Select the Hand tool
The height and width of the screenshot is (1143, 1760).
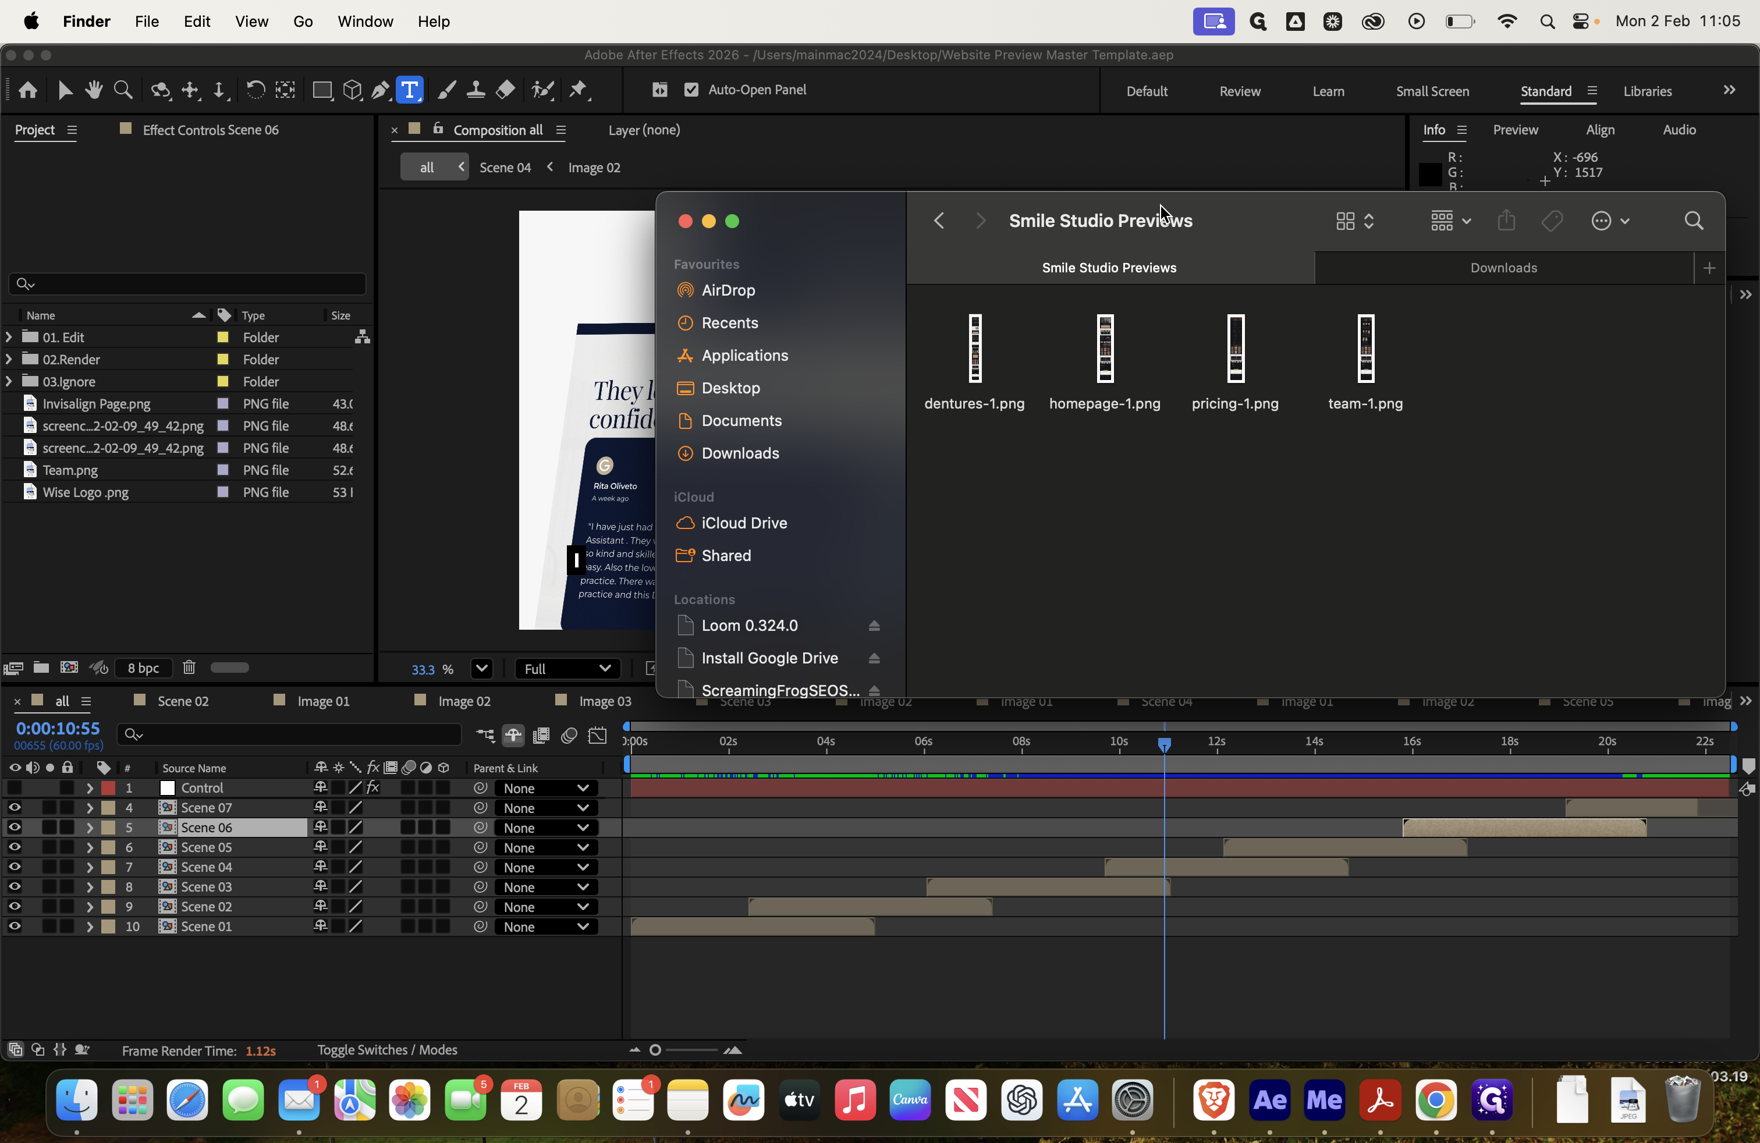(94, 90)
